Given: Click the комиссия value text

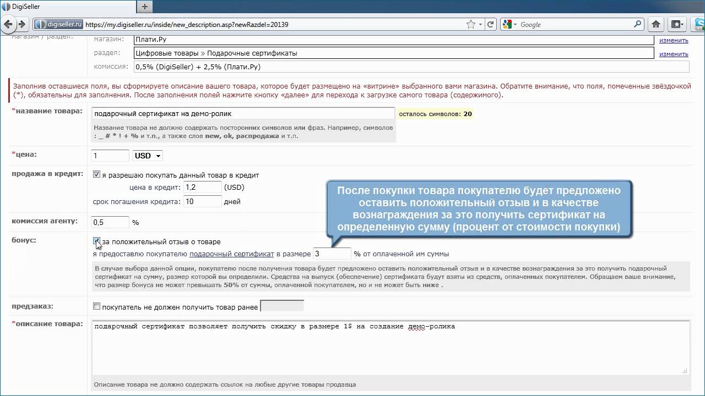Looking at the screenshot, I should [x=198, y=67].
